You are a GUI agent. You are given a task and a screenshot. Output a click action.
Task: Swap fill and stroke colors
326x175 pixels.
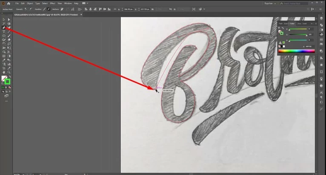coord(10,77)
